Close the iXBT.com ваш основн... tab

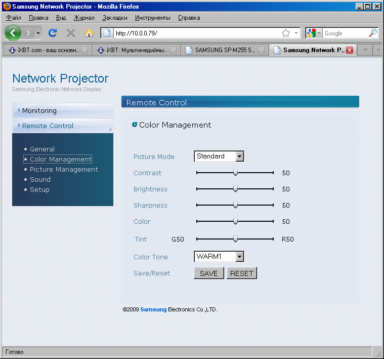click(84, 50)
